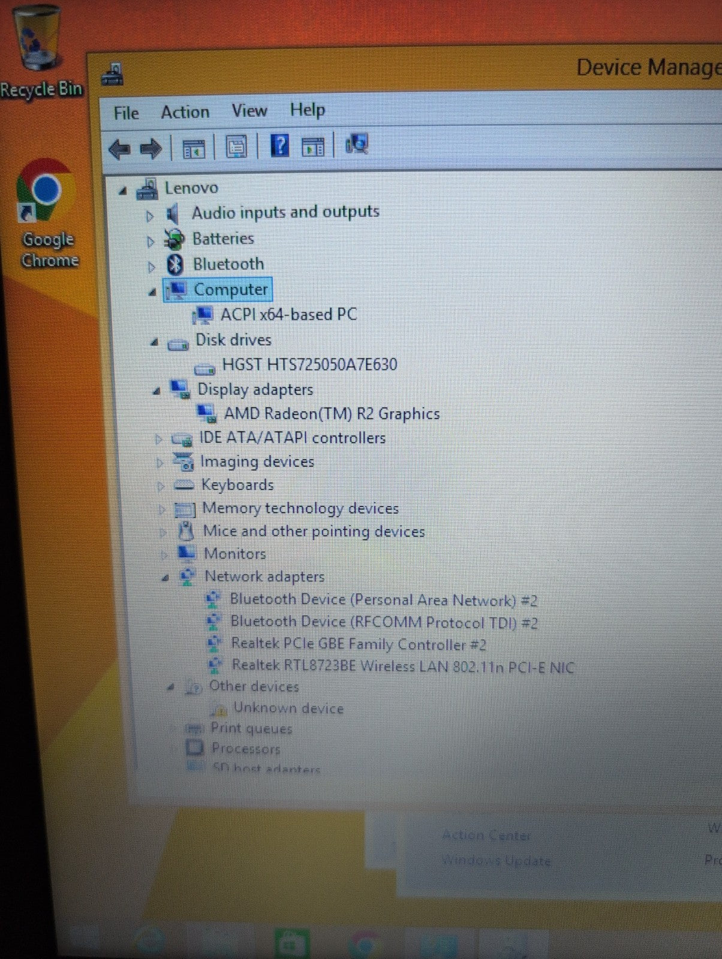This screenshot has height=959, width=722.
Task: Collapse the Computer category
Action: 152,292
